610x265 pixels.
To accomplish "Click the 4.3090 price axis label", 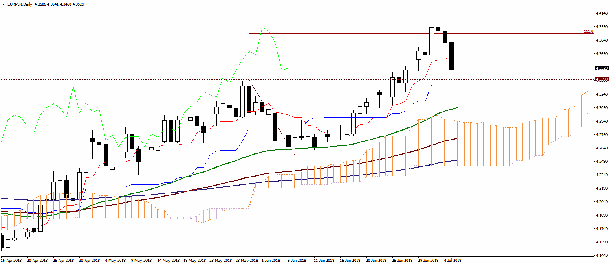I will point(601,108).
